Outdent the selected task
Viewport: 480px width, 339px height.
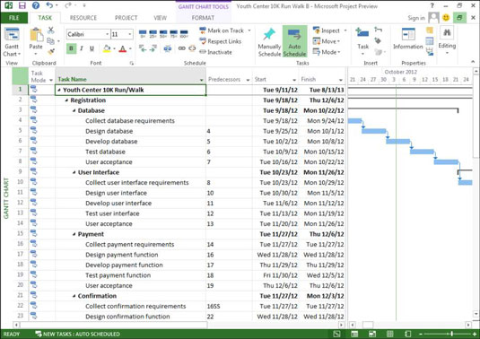pos(143,48)
